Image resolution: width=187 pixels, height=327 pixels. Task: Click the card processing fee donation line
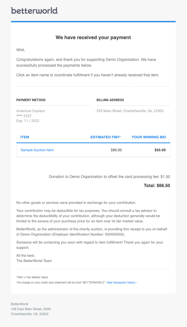109,177
